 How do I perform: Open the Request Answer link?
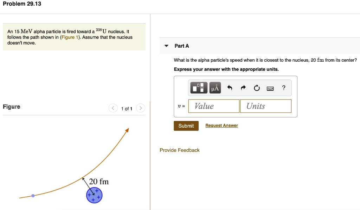point(221,125)
